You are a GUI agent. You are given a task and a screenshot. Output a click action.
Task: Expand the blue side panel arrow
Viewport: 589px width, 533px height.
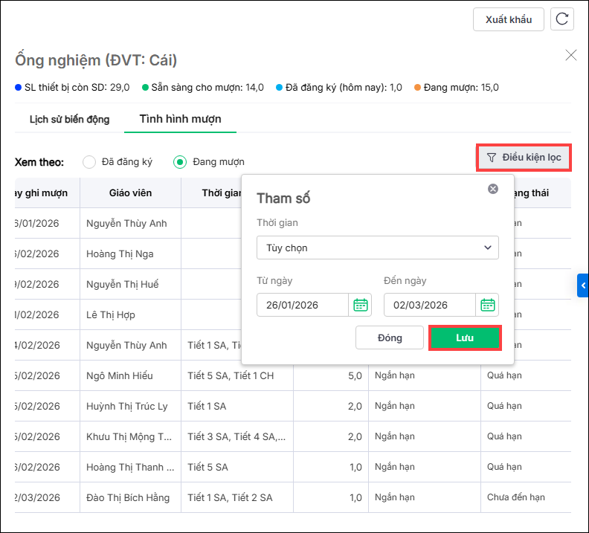pyautogui.click(x=583, y=285)
